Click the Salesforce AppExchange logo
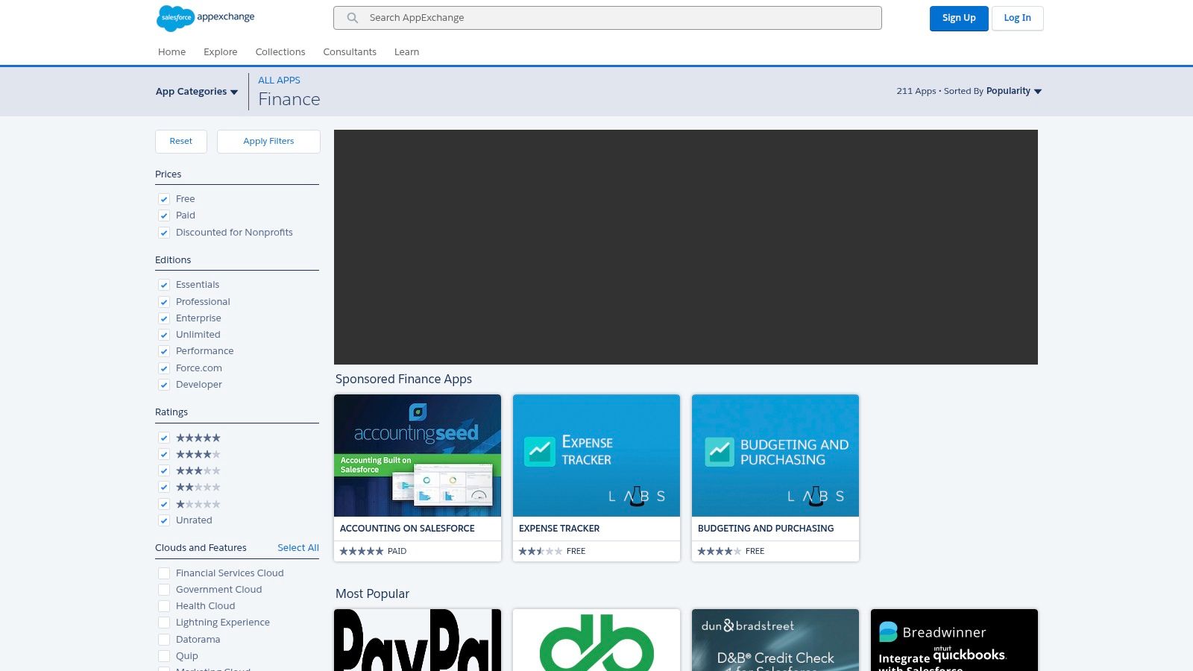 tap(206, 18)
